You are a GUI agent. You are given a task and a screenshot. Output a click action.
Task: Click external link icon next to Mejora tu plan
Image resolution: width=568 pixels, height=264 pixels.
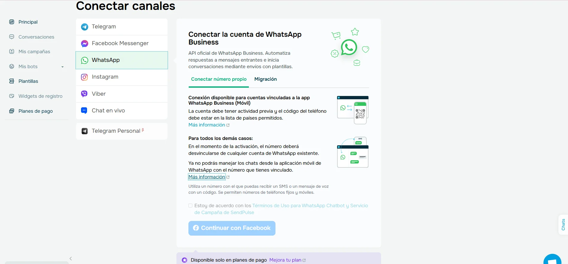pyautogui.click(x=304, y=260)
